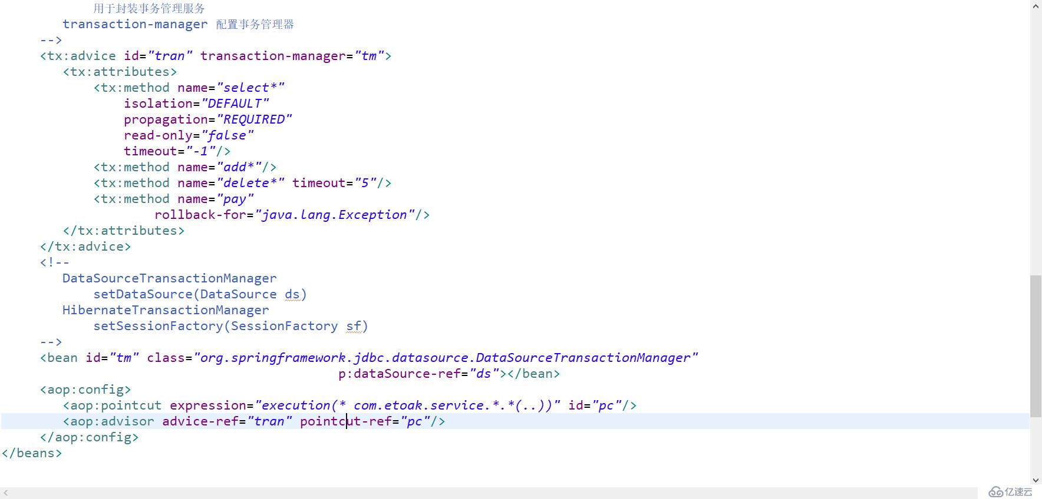
Task: Click the setDataSource(DataSource ds) comment line
Action: click(200, 294)
